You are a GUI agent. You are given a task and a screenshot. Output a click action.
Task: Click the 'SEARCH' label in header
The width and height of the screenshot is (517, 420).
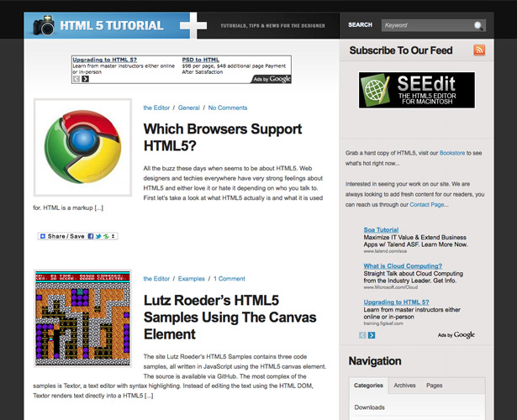360,25
